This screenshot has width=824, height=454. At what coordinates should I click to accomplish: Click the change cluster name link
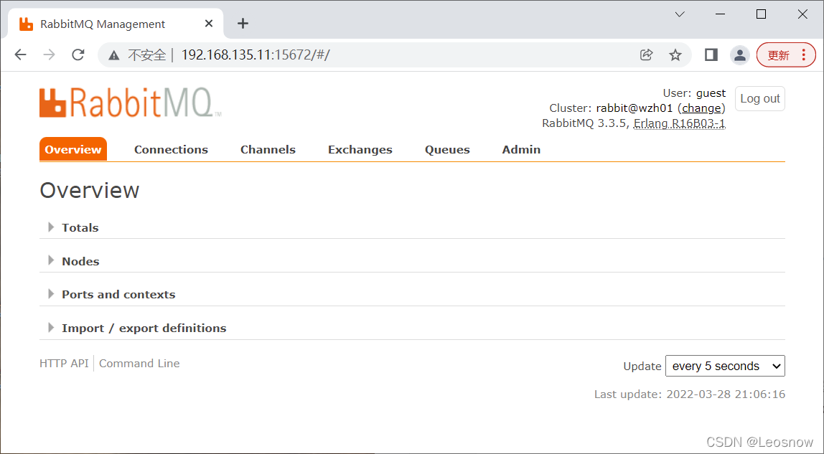pyautogui.click(x=701, y=108)
